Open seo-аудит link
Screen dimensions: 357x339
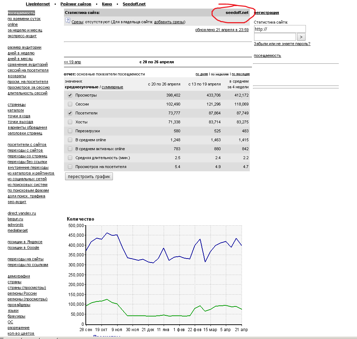pyautogui.click(x=17, y=202)
